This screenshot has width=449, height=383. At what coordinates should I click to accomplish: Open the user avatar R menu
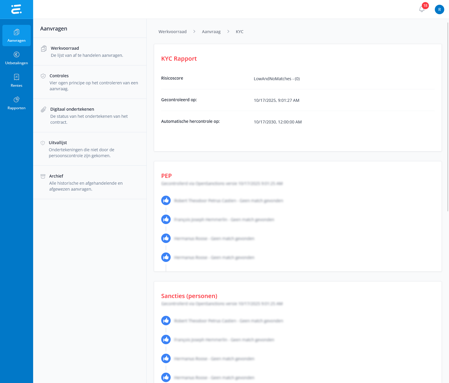point(439,9)
